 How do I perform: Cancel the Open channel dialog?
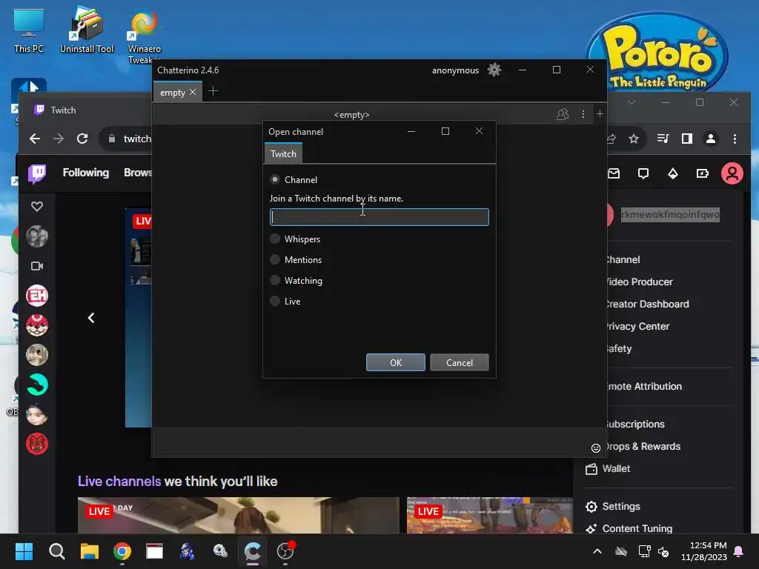click(459, 362)
